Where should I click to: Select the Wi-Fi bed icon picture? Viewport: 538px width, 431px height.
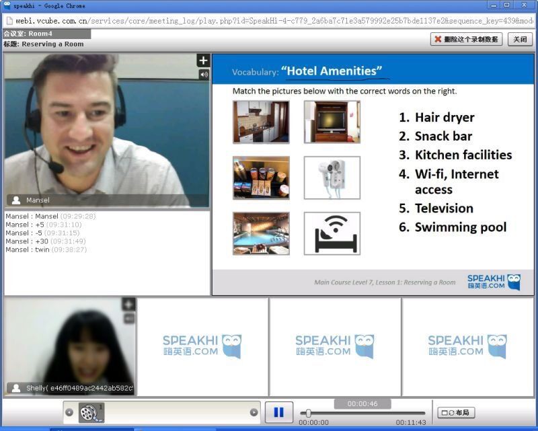click(332, 233)
